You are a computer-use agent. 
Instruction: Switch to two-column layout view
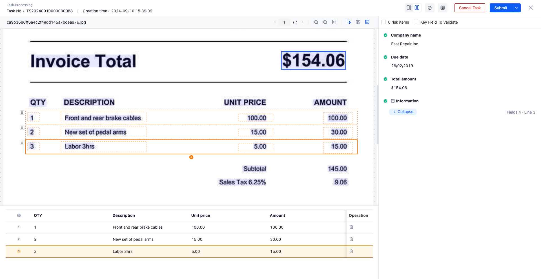417,8
